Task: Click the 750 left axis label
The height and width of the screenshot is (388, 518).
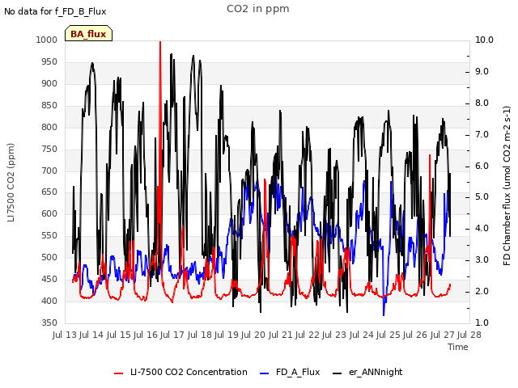Action: 49,149
